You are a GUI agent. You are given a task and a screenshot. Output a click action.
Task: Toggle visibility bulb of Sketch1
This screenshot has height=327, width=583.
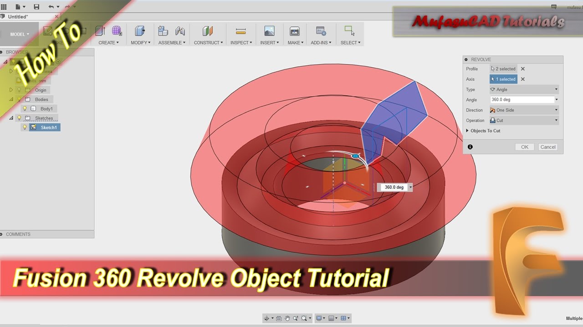pyautogui.click(x=25, y=128)
